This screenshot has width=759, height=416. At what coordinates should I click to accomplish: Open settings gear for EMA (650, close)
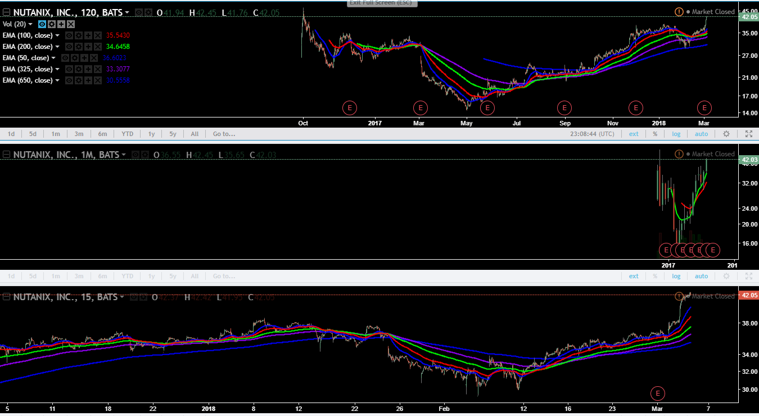point(79,80)
